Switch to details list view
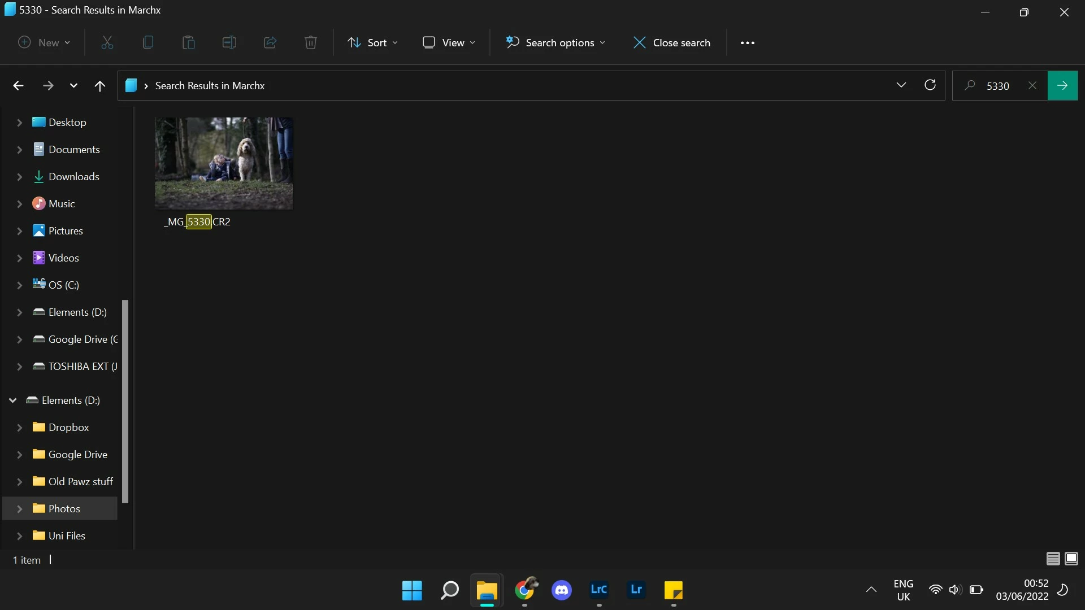 pos(1053,559)
